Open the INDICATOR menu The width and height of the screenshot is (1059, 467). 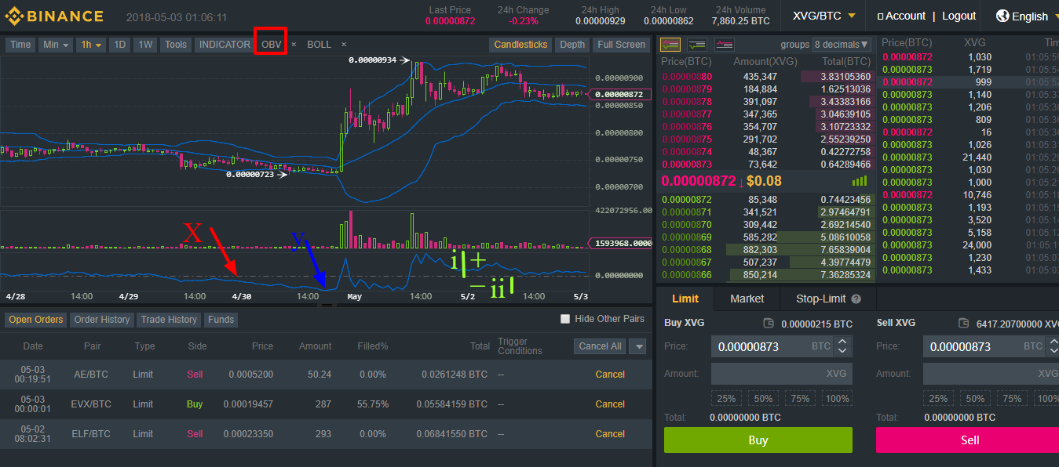(x=225, y=45)
